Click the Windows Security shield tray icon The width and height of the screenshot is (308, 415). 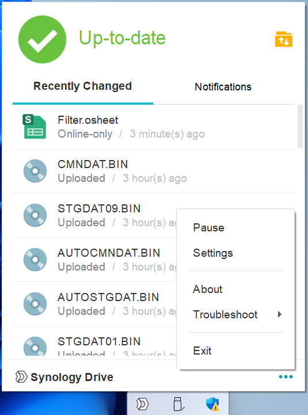pos(212,404)
